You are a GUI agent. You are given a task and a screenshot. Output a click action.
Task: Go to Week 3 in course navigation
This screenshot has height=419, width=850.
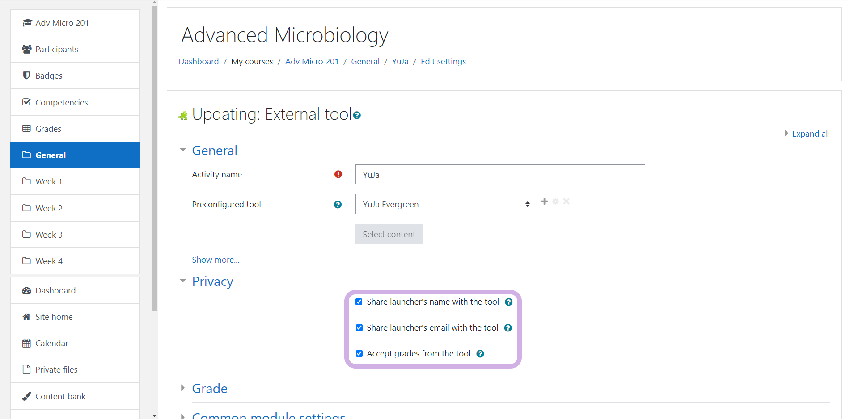click(x=49, y=235)
